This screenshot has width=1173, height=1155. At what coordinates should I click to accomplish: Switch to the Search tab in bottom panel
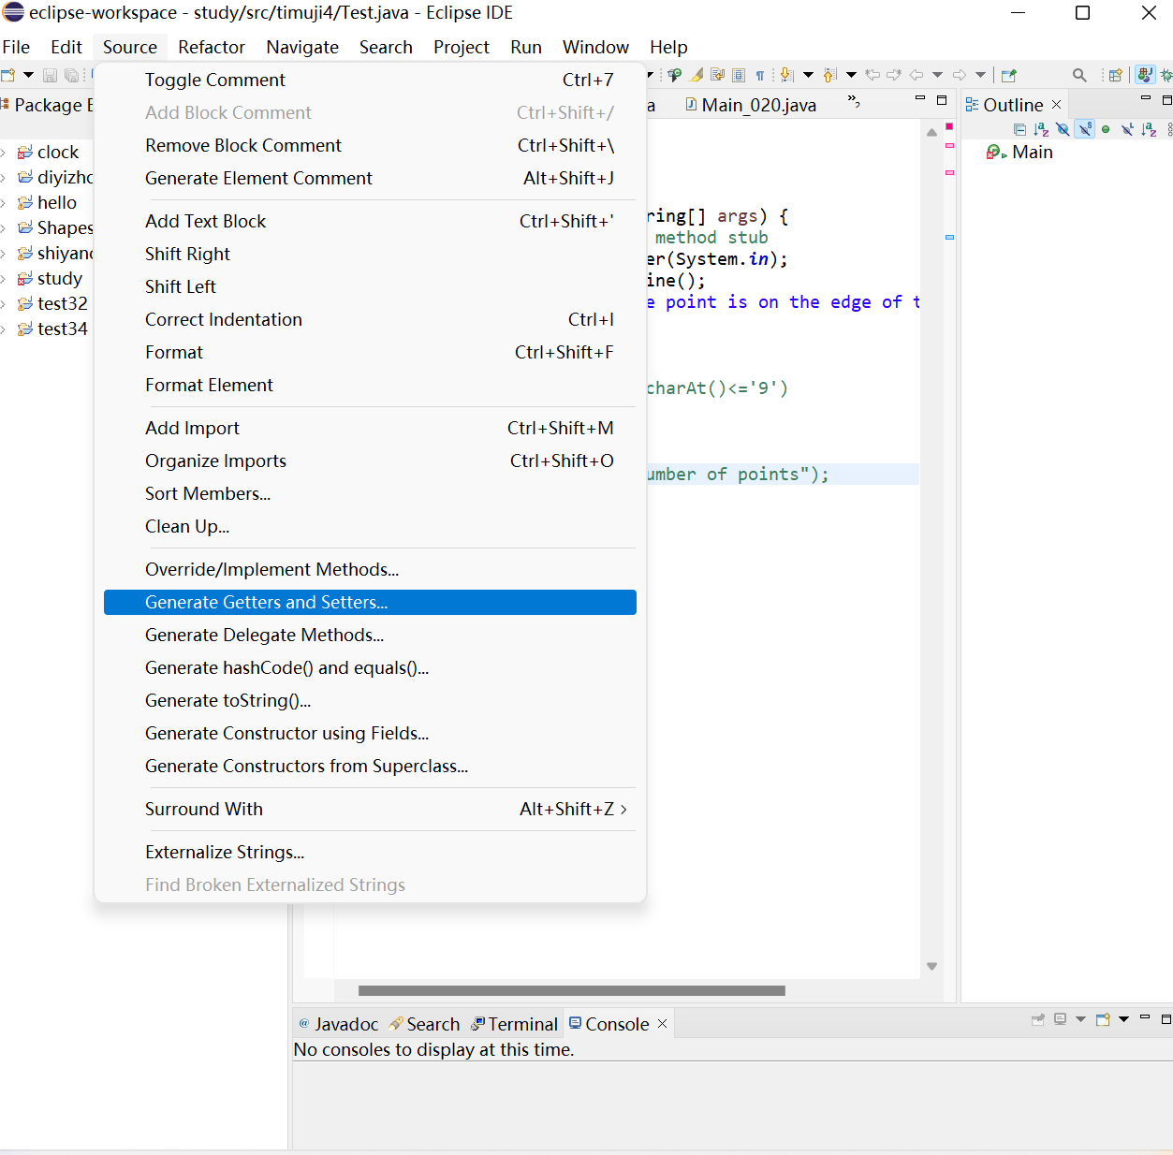point(425,1024)
